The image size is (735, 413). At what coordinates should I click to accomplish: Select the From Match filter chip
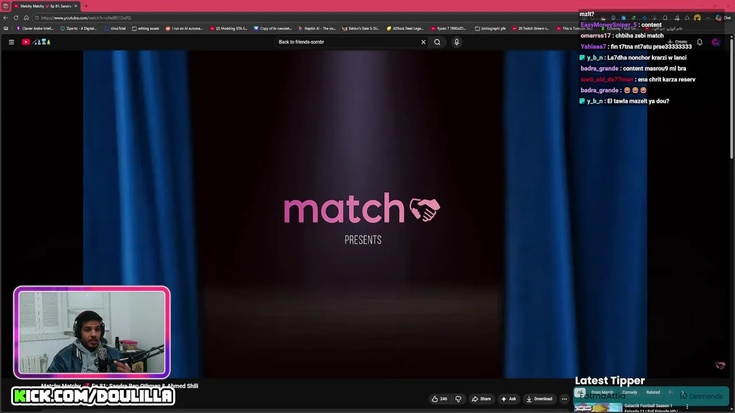coord(602,392)
